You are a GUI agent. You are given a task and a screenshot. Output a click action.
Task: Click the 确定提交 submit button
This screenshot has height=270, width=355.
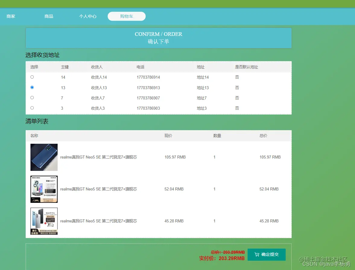point(267,255)
